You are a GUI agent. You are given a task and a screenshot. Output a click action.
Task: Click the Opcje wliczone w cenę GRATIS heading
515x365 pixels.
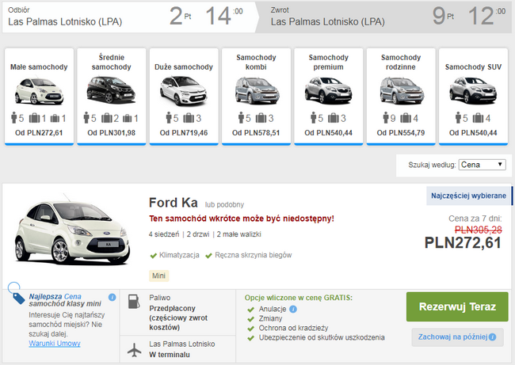click(x=298, y=298)
